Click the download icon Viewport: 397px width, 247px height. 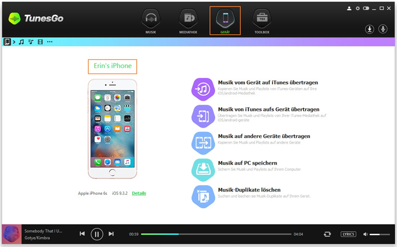coord(369,29)
